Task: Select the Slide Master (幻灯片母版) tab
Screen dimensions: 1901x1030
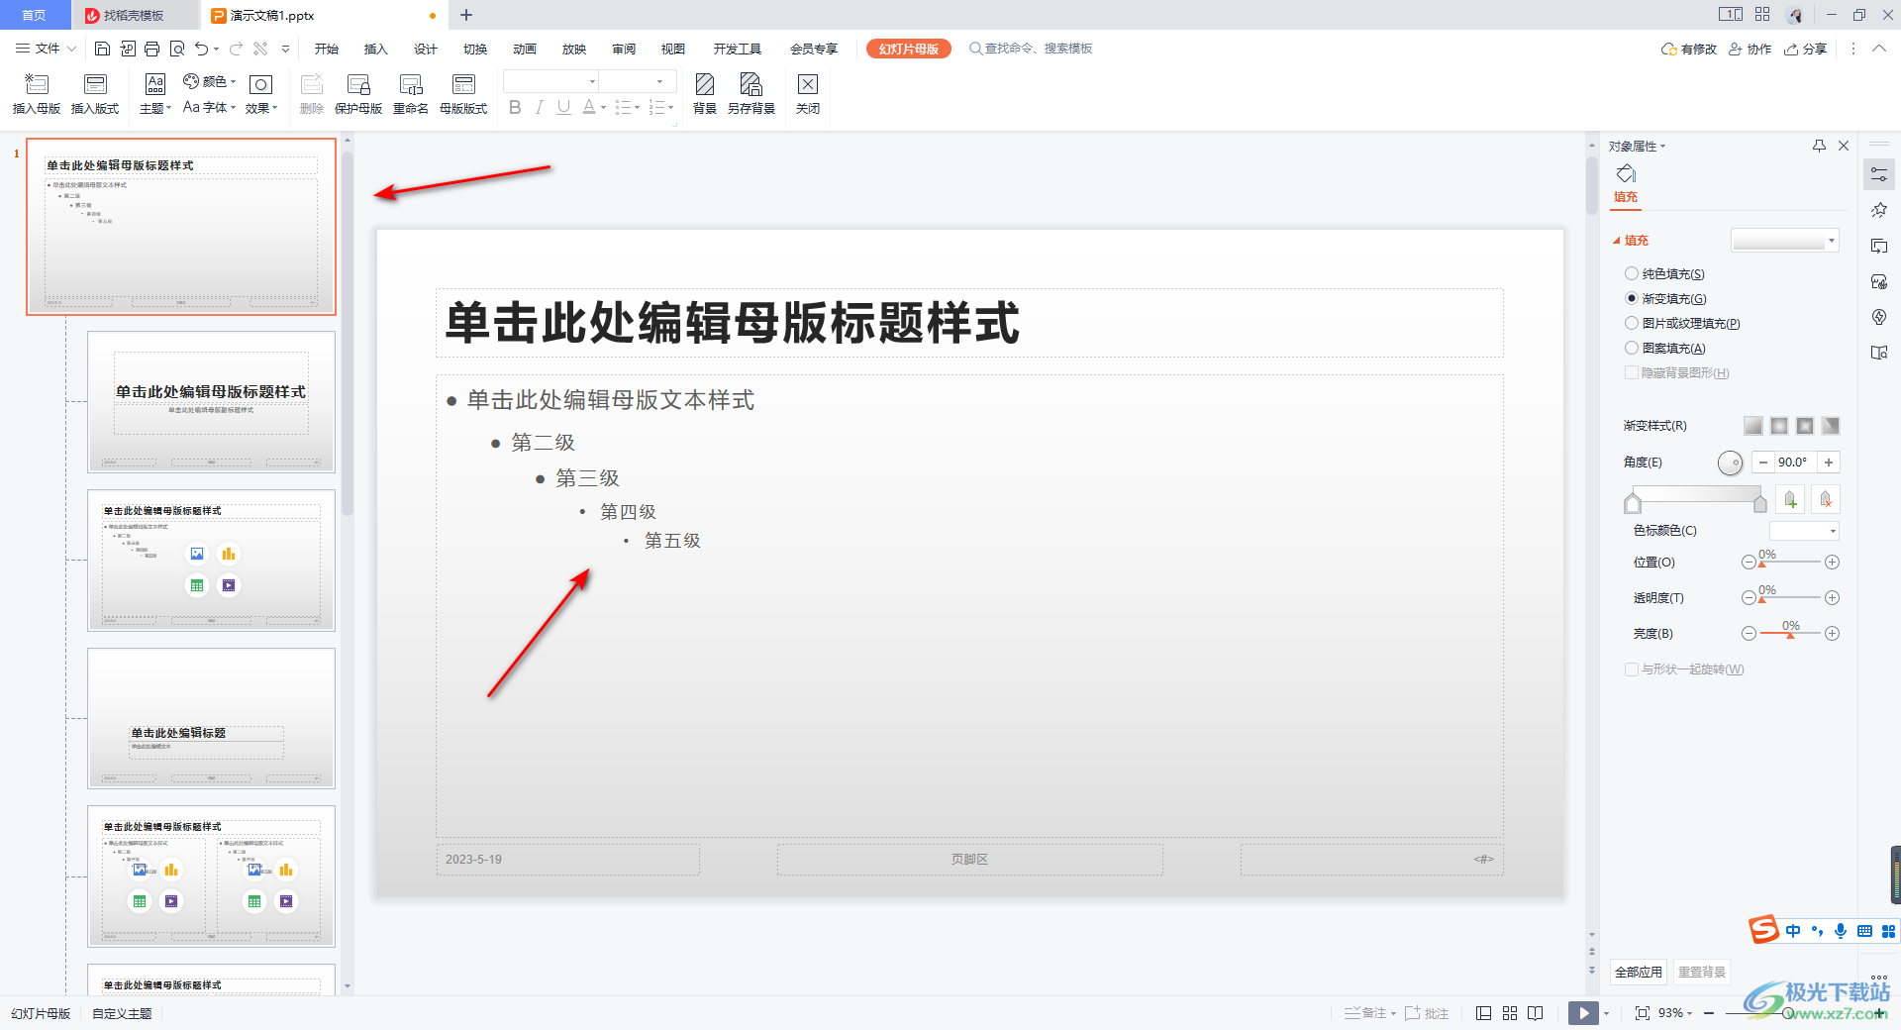Action: (909, 49)
